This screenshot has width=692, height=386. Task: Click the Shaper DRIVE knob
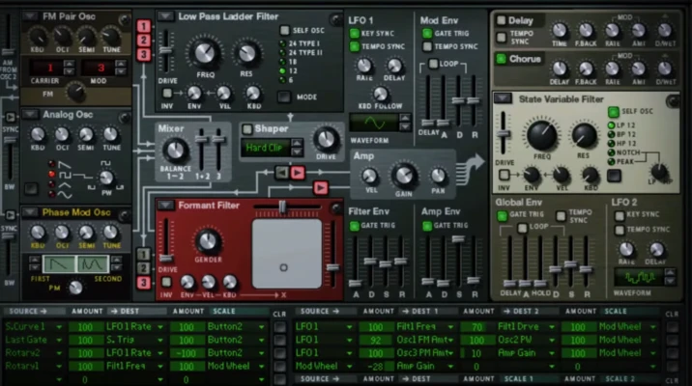click(x=326, y=139)
